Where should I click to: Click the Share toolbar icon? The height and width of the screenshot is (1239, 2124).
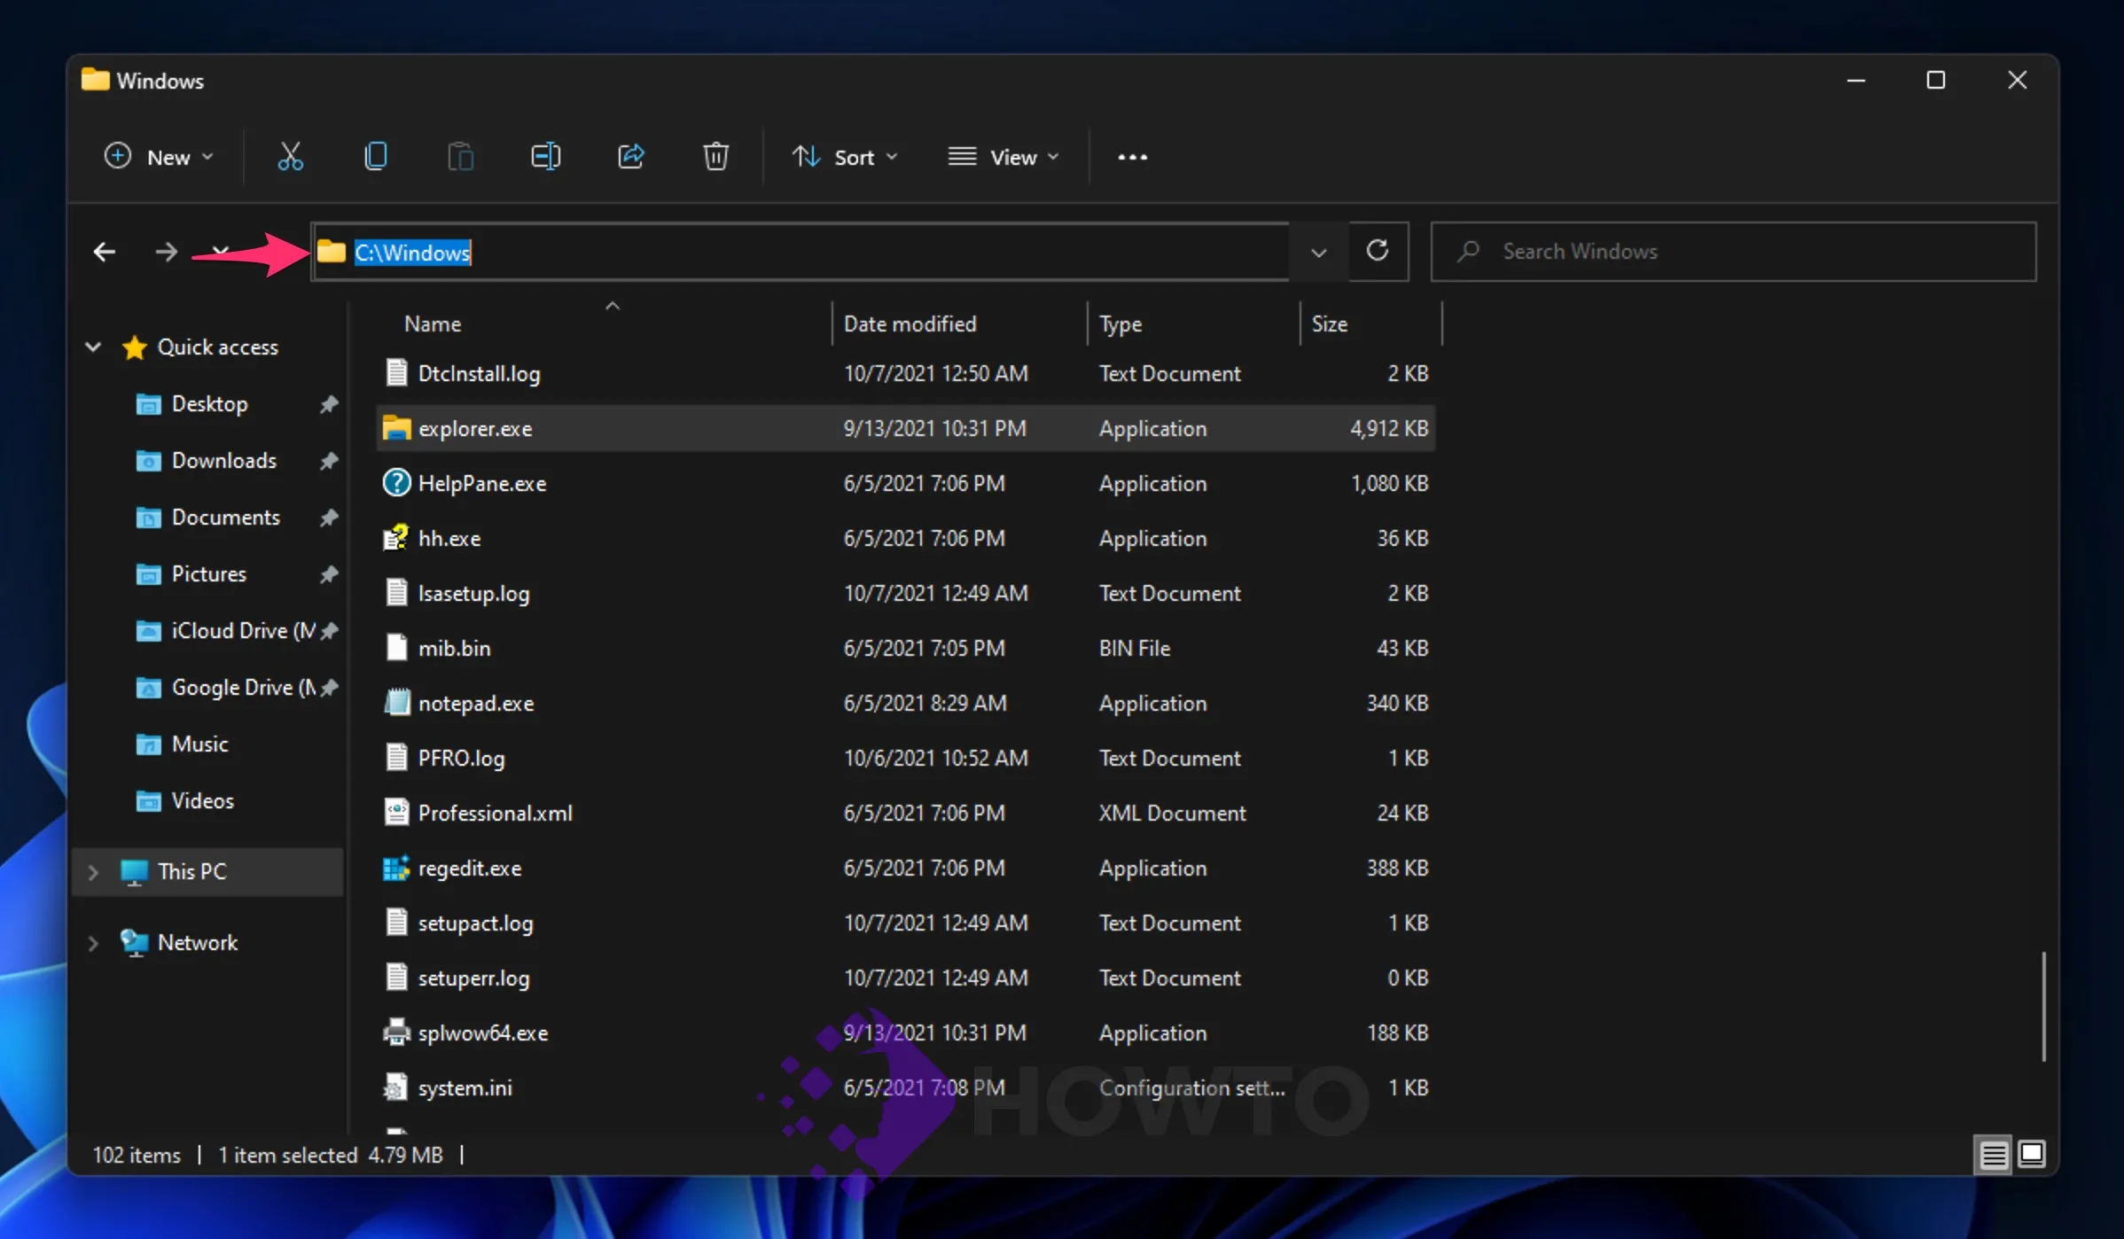[x=629, y=156]
